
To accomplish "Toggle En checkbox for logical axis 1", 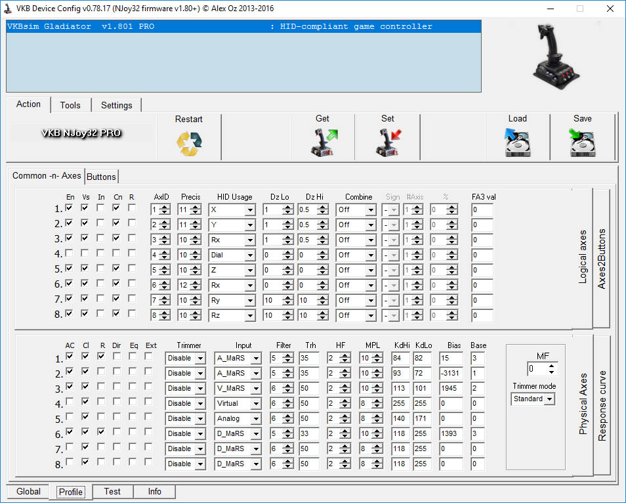I will coord(69,208).
